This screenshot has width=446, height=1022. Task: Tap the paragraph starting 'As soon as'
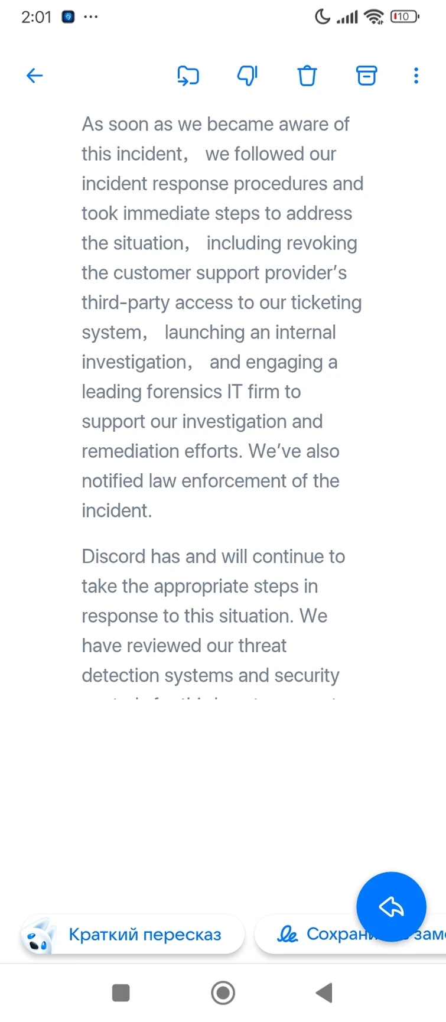222,317
